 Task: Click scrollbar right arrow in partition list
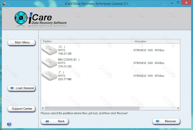point(178,108)
